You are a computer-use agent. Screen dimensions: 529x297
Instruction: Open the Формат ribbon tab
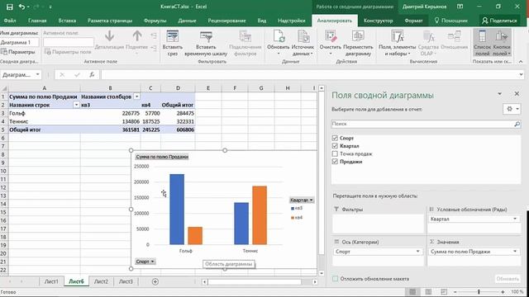413,21
